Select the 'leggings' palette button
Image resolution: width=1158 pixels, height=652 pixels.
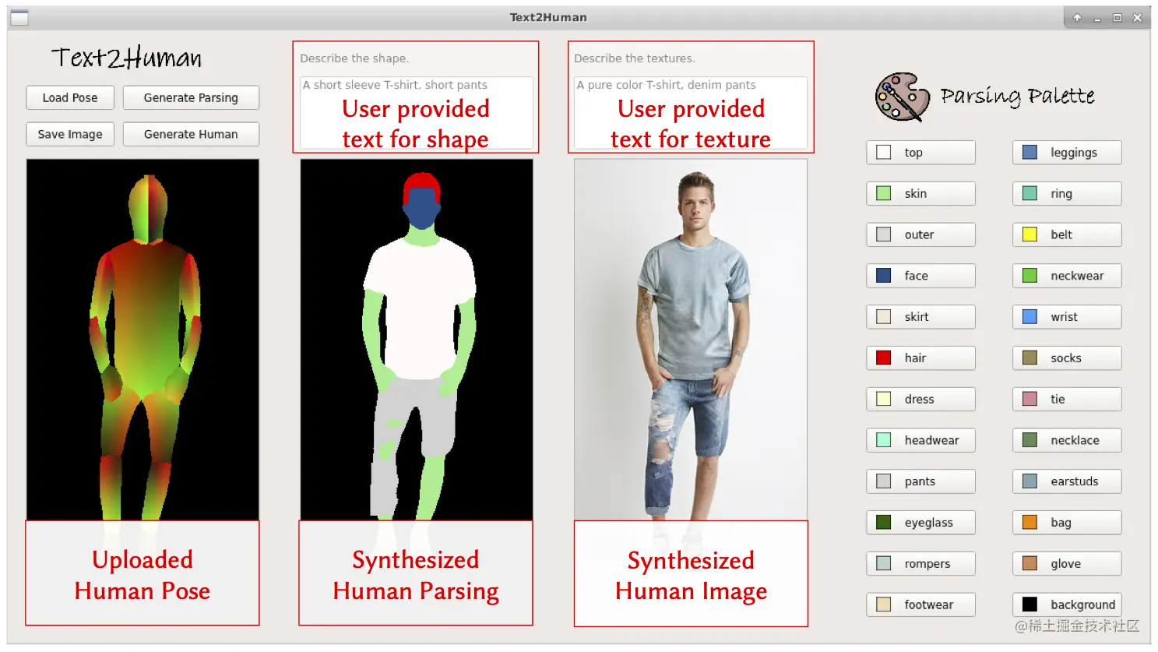(1067, 153)
